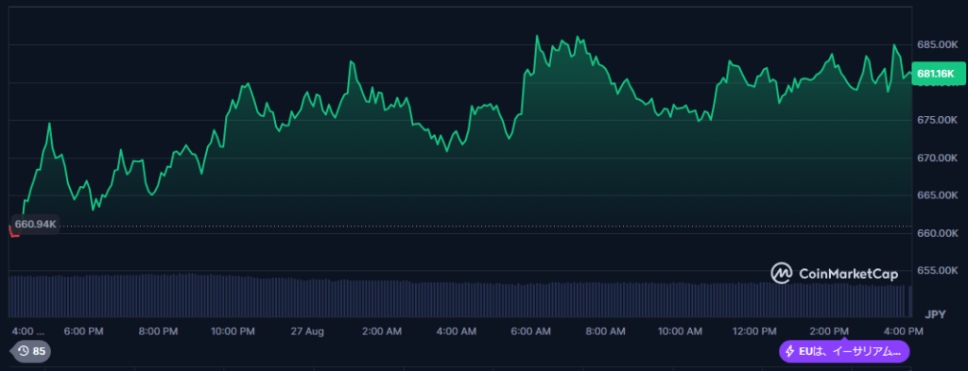Click the 10:00 AM time axis label
This screenshot has height=371, width=968.
(680, 331)
